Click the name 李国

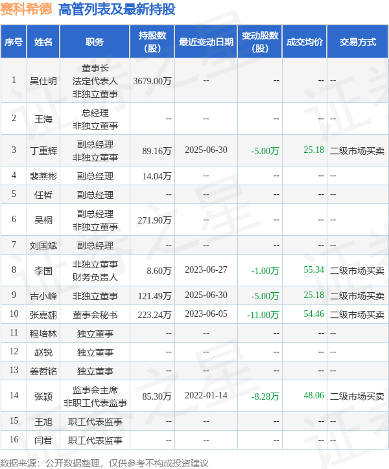43,270
